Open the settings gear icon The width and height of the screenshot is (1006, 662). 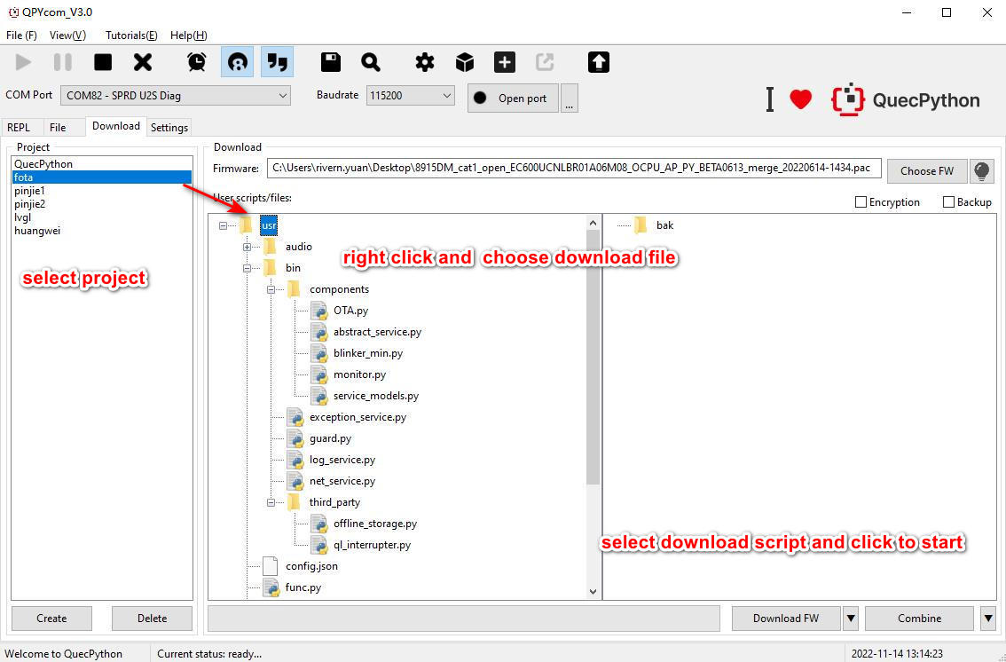tap(424, 62)
